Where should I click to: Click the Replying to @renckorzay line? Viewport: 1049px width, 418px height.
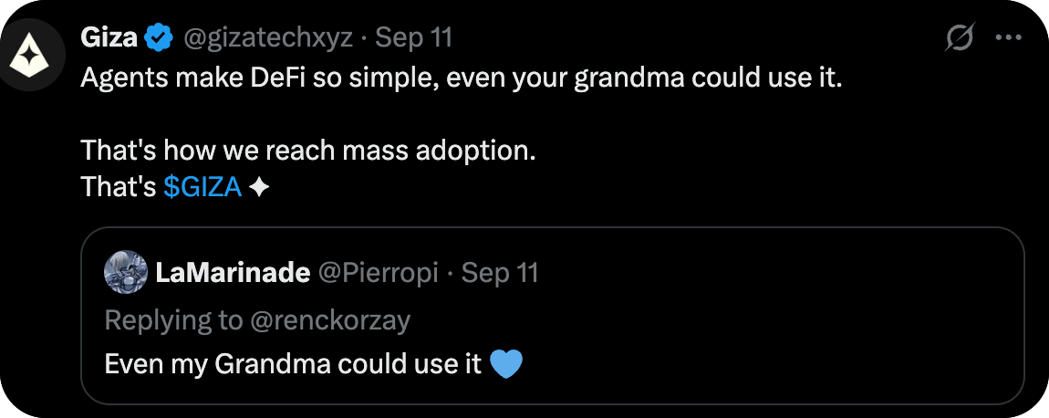pyautogui.click(x=258, y=319)
